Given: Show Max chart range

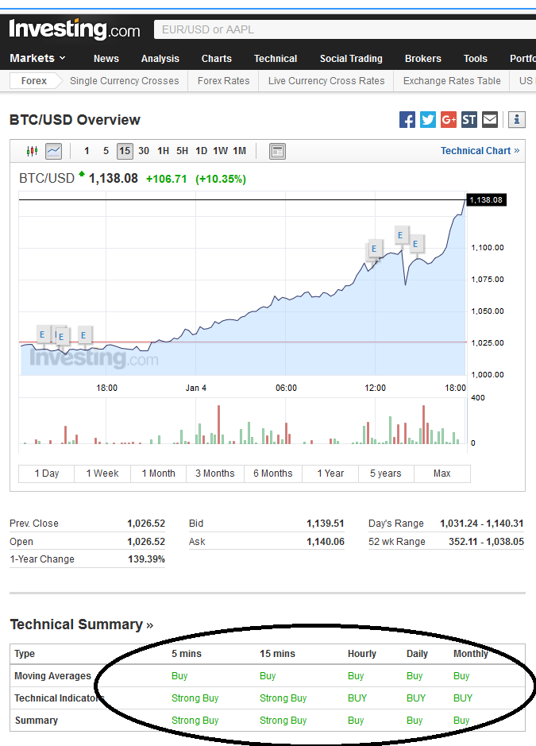Looking at the screenshot, I should (x=442, y=473).
